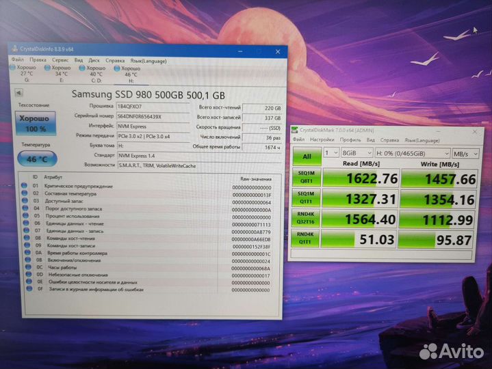The height and width of the screenshot is (369, 492).
Task: Click the CrystalDiskInfo title bar app icon
Action: (14, 49)
